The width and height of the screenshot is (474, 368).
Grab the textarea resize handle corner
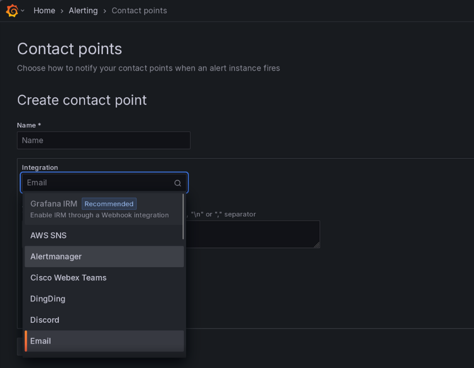tap(317, 245)
